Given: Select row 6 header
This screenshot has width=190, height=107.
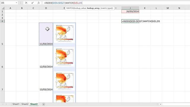Looking at the screenshot, I should (x=2, y=57).
